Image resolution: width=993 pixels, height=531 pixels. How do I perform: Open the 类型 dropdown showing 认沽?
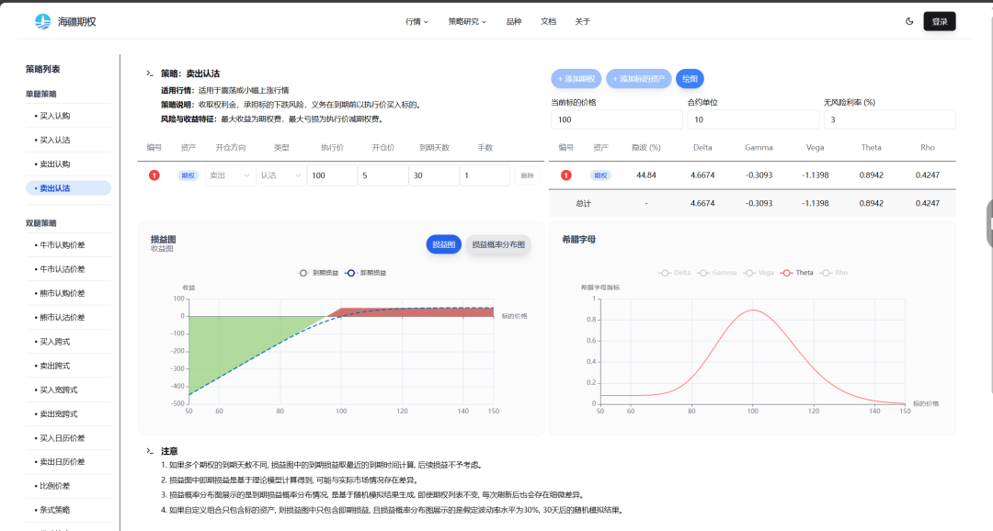point(280,175)
